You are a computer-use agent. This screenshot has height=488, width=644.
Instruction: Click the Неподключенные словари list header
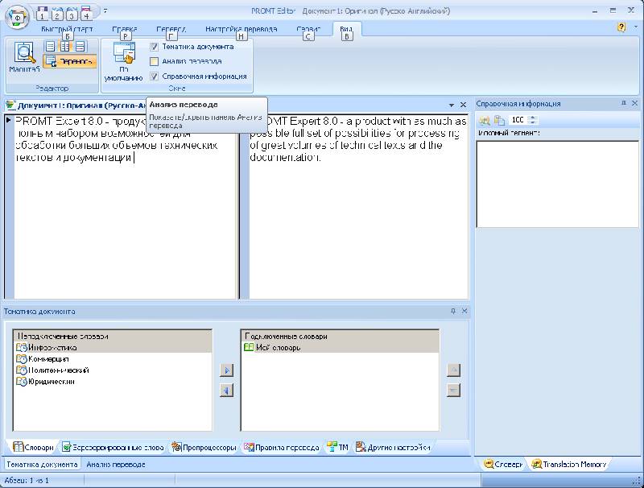(113, 336)
